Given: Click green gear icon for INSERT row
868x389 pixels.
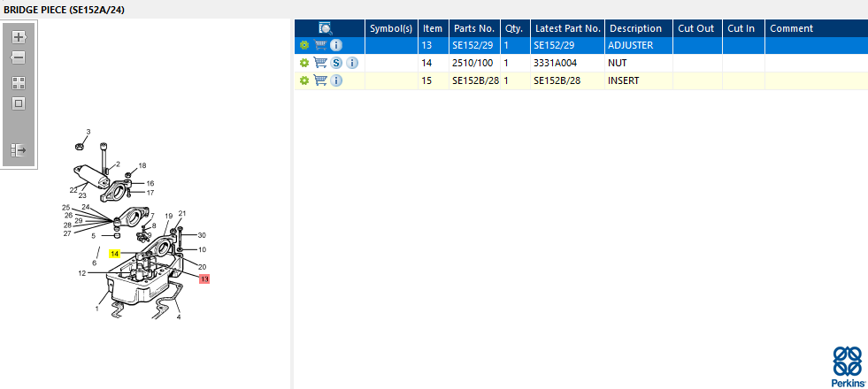Looking at the screenshot, I should pyautogui.click(x=303, y=80).
